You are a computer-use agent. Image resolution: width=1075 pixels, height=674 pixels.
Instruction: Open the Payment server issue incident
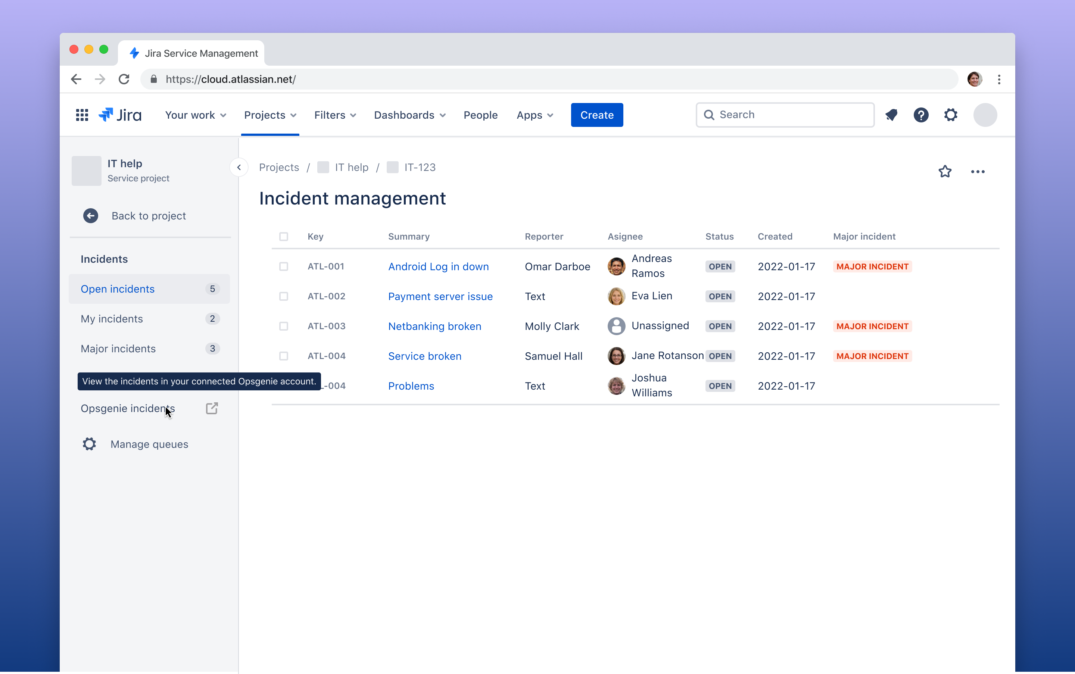coord(440,296)
